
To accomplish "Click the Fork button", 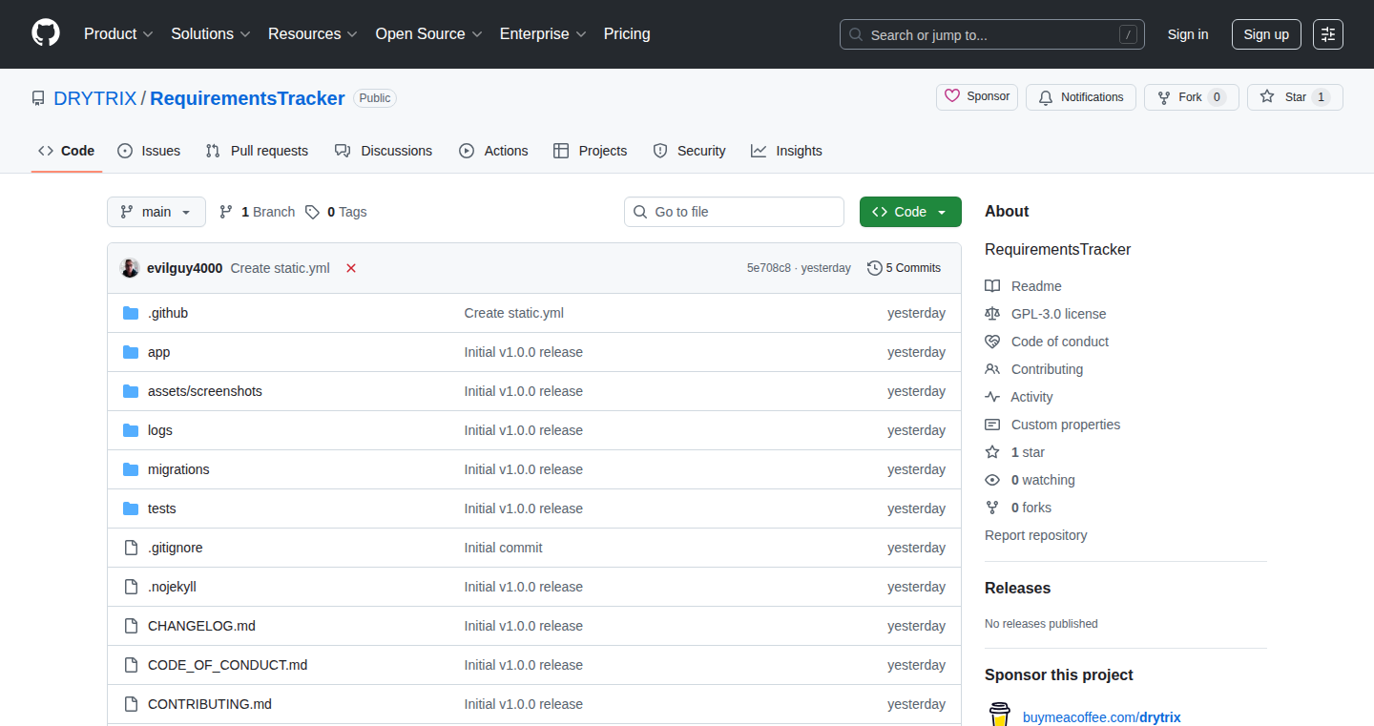I will point(1192,97).
